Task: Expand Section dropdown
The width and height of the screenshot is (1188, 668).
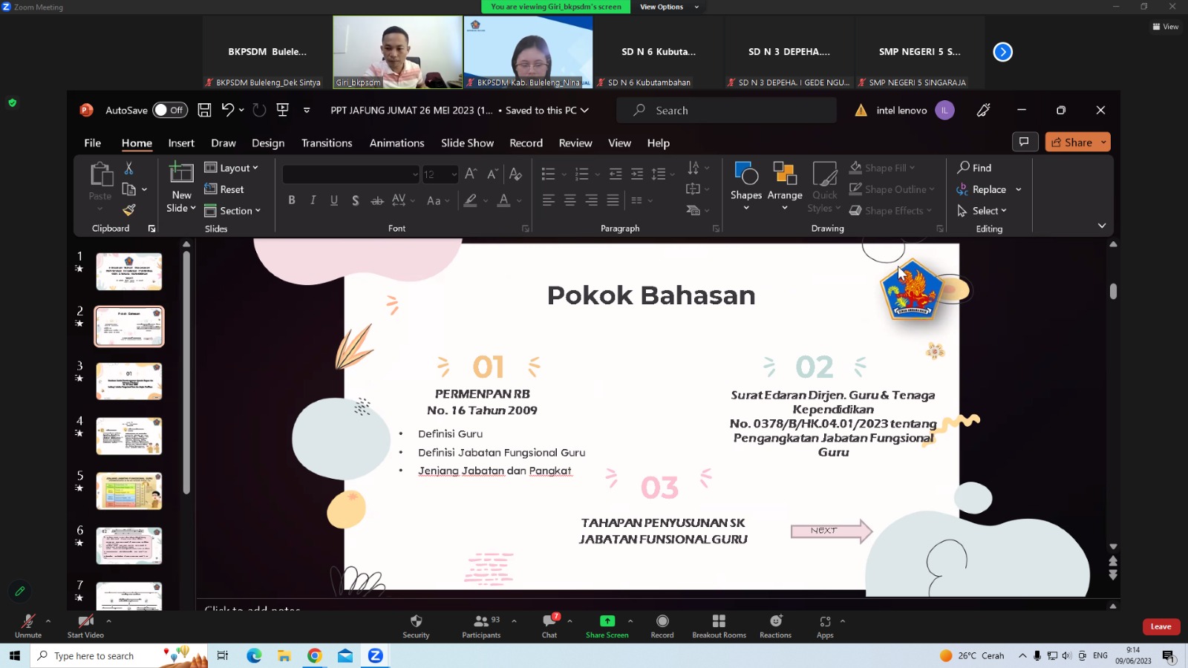Action: point(233,211)
